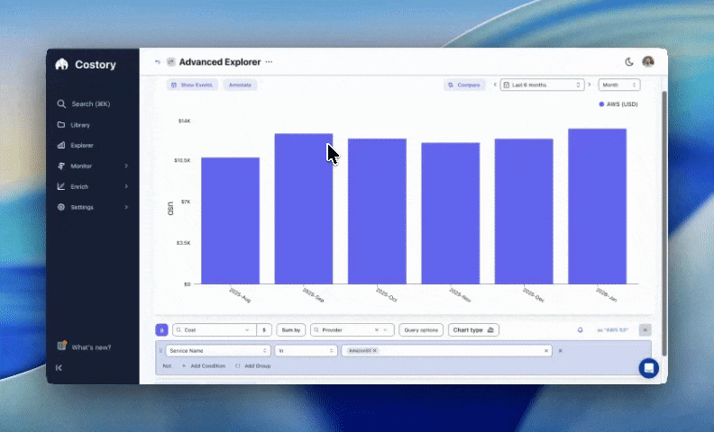Open What's new? announcements

point(84,346)
